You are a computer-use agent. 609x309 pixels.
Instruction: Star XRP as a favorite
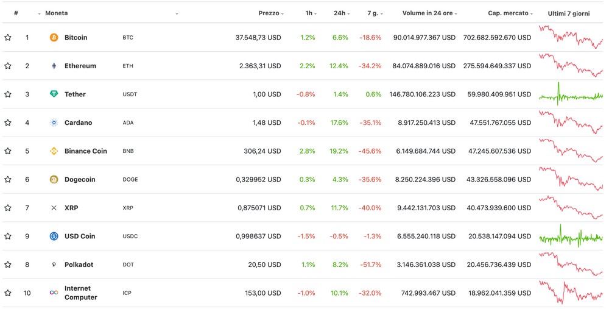pyautogui.click(x=8, y=208)
